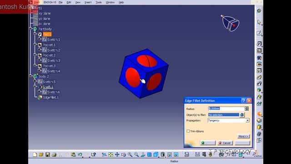The image size is (291, 164).
Task: Select Sketch.5 in the specification tree
Action: 49,82
